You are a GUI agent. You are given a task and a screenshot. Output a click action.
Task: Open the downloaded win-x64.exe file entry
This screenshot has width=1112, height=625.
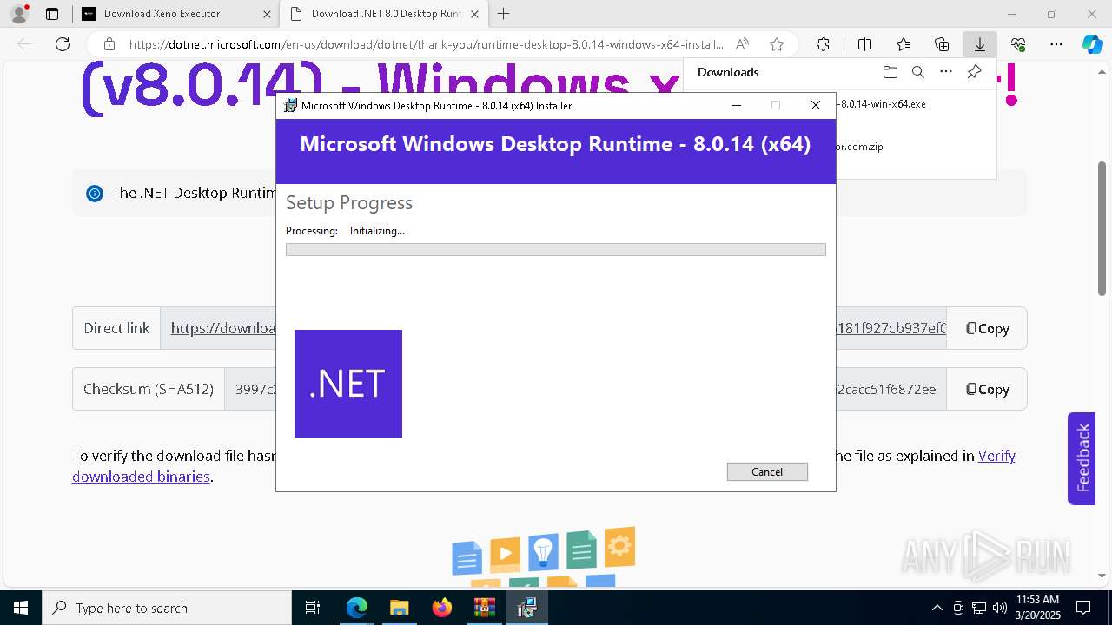pos(882,103)
